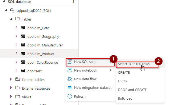Viewport: 169px width, 105px height.
Task: Select the SQL database heading
Action: coord(20,2)
